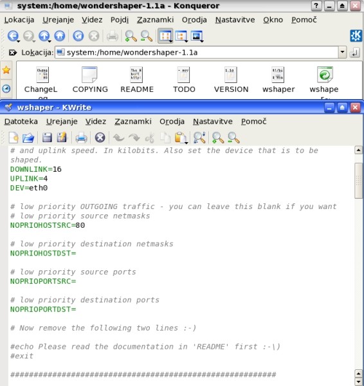Screen dimensions: 364x386
Task: Redo edit in KWrite toolbar
Action: (x=134, y=138)
